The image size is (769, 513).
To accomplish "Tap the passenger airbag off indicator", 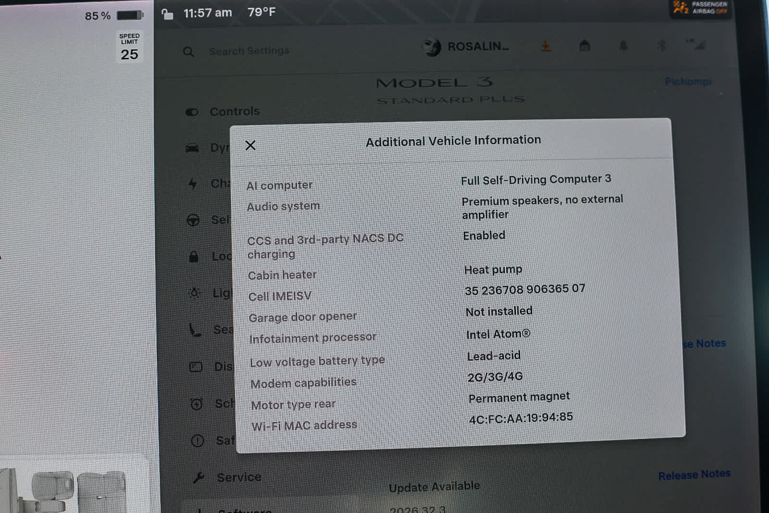I will (701, 8).
